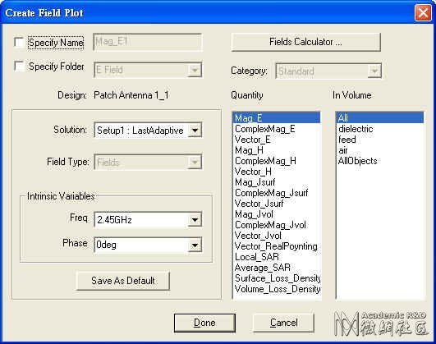Click Save As Default button
The width and height of the screenshot is (436, 344).
(123, 281)
